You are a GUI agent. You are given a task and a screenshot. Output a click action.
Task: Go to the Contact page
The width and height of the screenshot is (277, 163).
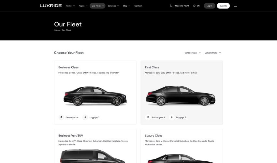pyautogui.click(x=138, y=6)
